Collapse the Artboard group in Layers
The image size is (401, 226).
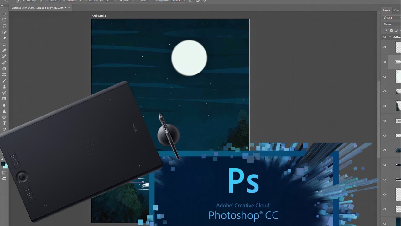coord(390,37)
